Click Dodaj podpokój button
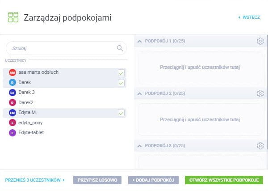The image size is (268, 191). tap(153, 180)
